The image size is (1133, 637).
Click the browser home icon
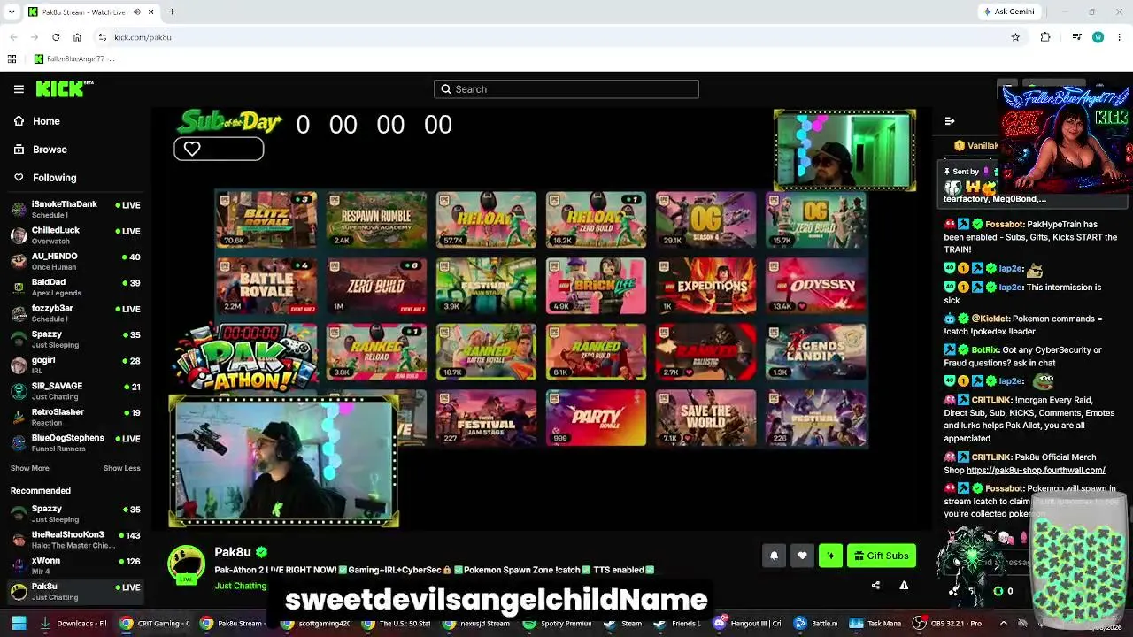(77, 37)
